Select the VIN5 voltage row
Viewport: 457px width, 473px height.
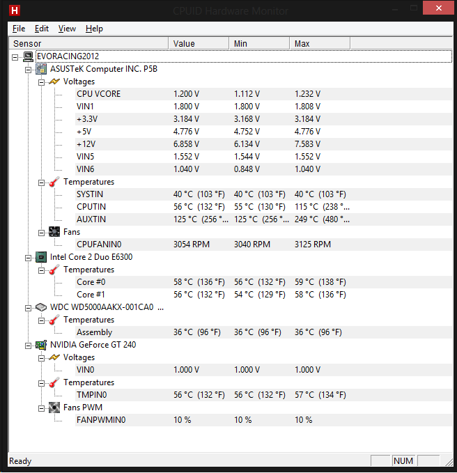[263, 157]
